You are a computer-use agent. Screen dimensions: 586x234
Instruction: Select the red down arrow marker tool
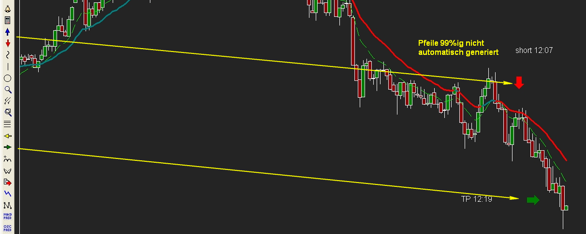point(7,43)
